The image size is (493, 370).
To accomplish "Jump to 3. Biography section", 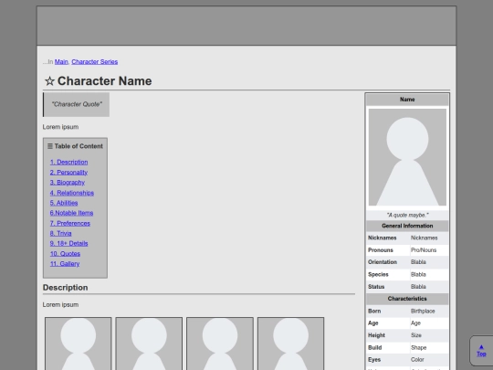I will point(68,183).
